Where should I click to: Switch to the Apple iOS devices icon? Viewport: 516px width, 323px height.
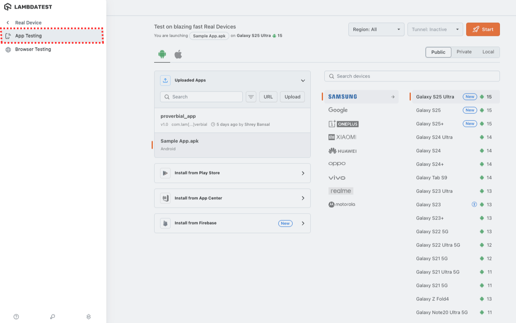click(x=178, y=54)
